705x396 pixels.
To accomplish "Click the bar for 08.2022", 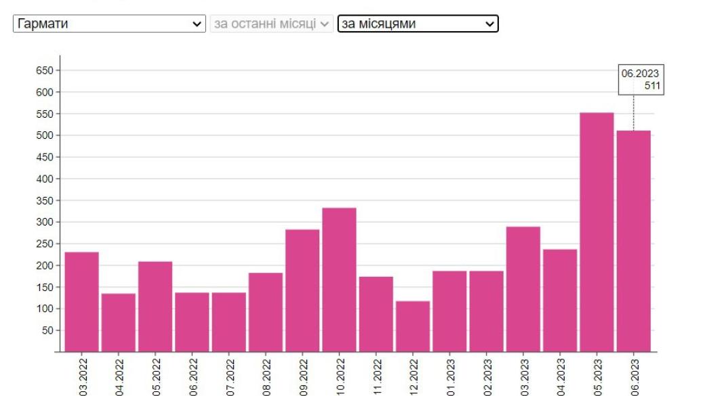I will click(x=266, y=312).
